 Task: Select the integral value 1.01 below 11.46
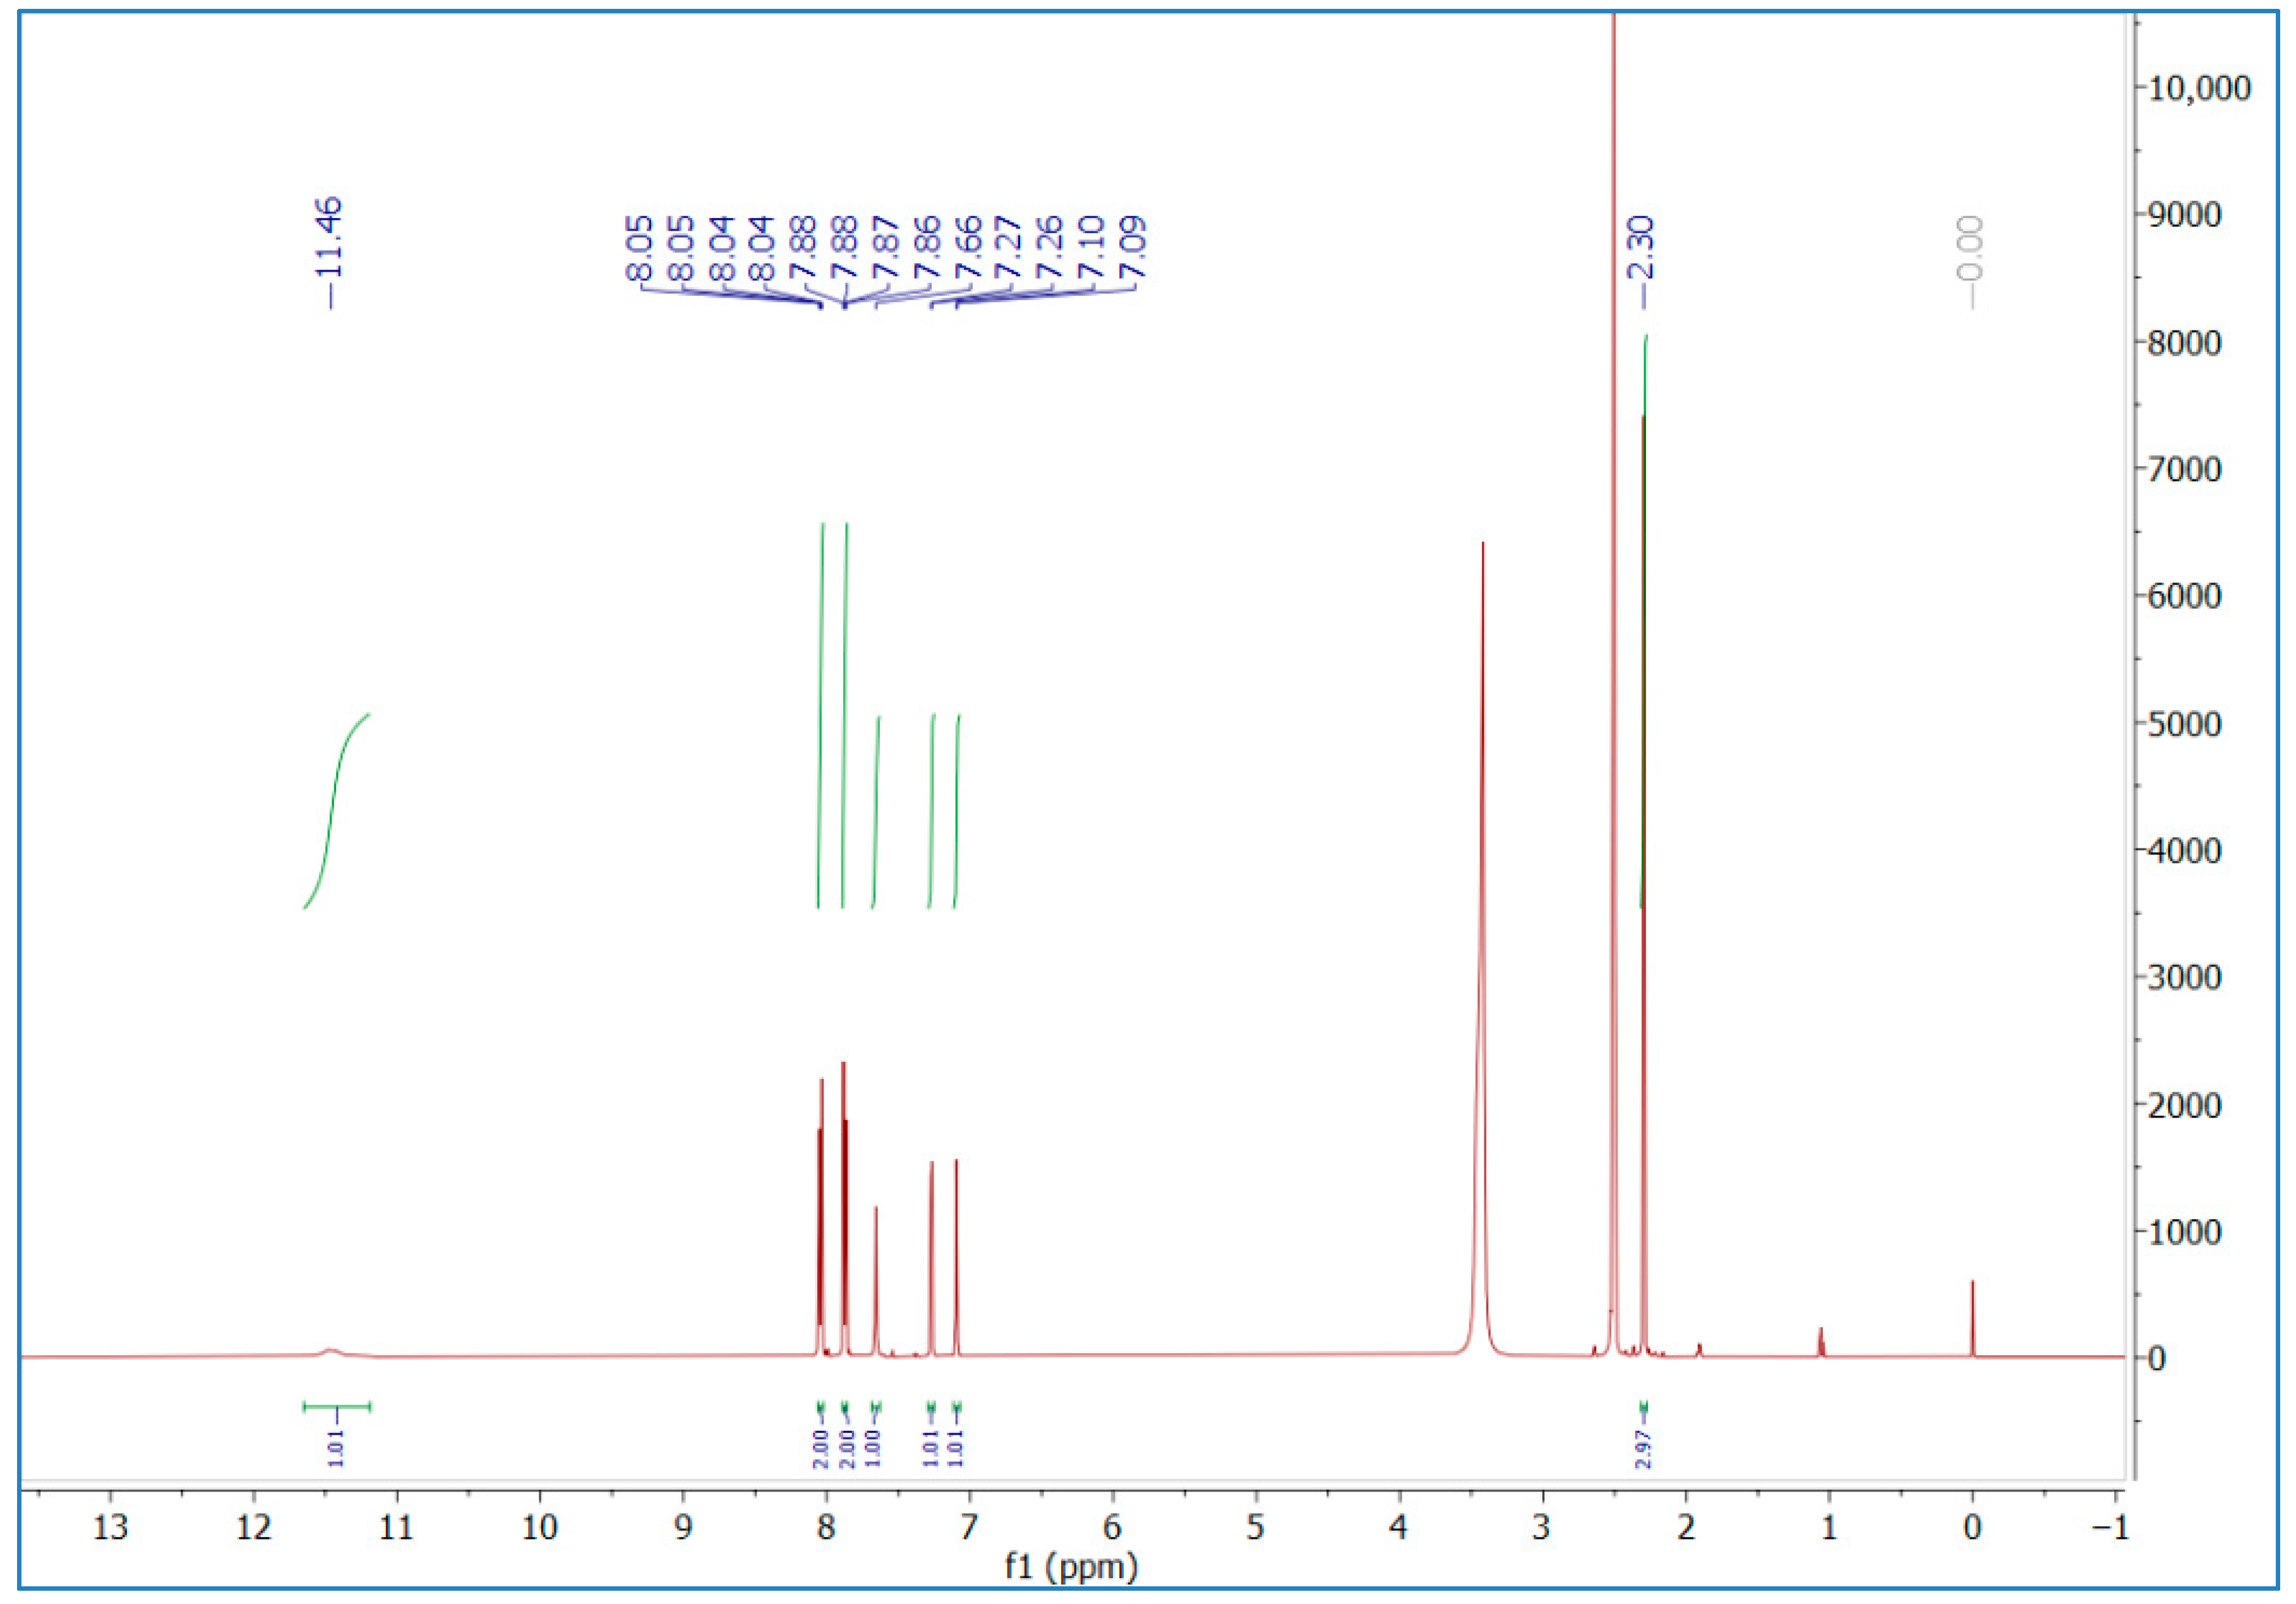point(337,1451)
